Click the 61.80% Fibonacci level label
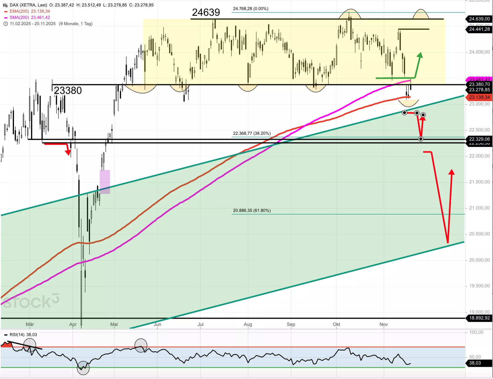 click(x=252, y=210)
